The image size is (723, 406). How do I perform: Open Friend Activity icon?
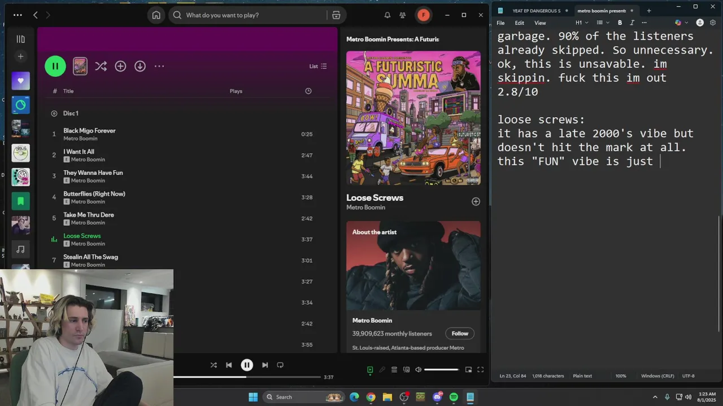click(x=403, y=15)
